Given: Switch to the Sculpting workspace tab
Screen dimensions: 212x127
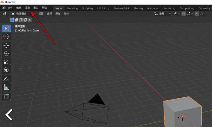Looking at the screenshot, I should coord(88,8).
